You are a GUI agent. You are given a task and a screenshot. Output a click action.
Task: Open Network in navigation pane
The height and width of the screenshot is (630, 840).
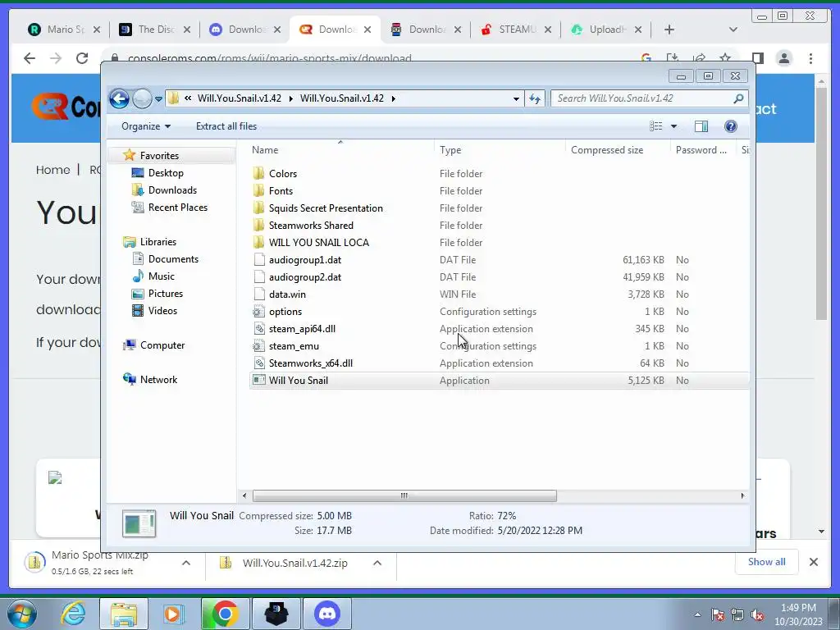158,380
